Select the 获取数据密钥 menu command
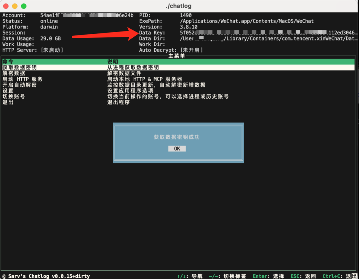 [179, 67]
